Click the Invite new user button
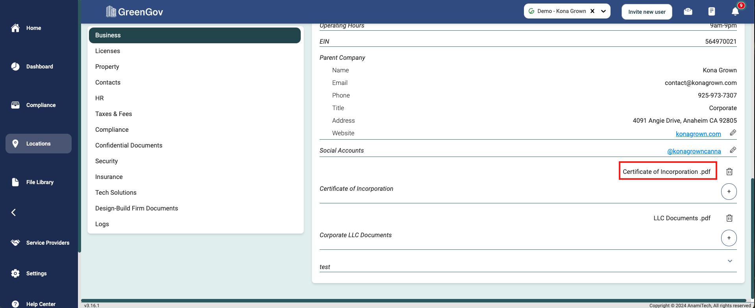 (x=646, y=12)
